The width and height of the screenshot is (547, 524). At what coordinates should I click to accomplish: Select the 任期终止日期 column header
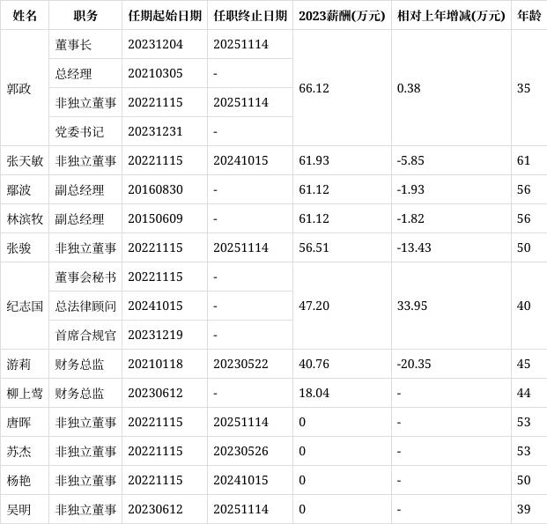[x=250, y=15]
